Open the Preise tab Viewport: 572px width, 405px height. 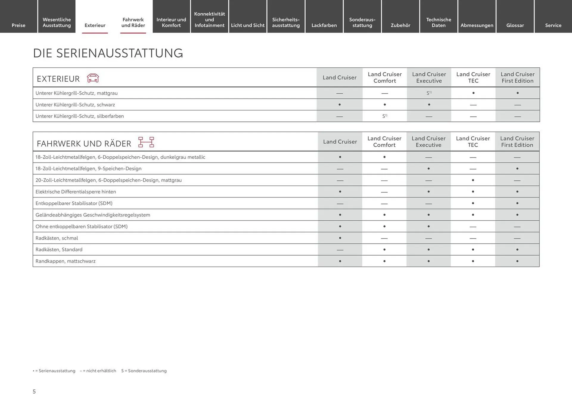coord(18,25)
